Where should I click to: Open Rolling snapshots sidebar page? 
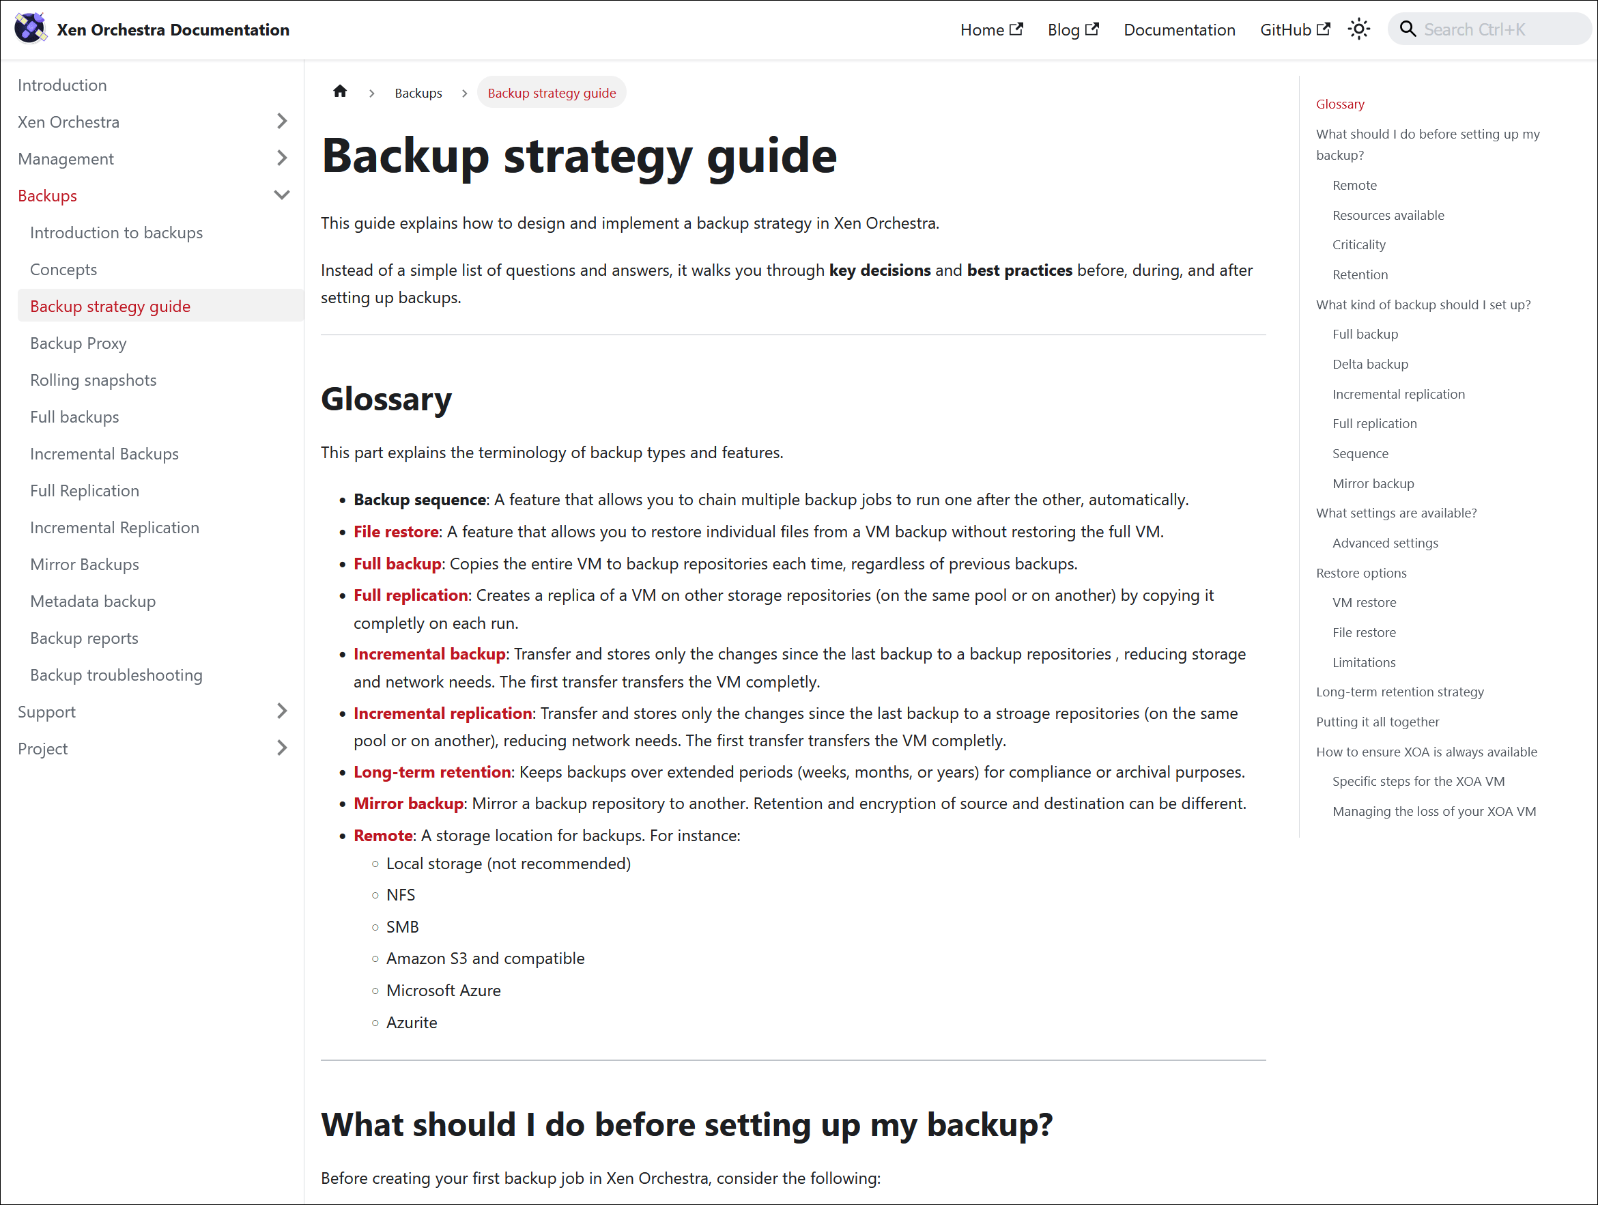click(94, 380)
